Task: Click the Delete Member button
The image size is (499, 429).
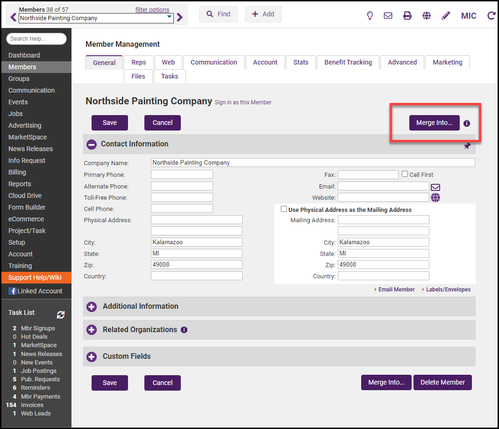Action: click(442, 382)
